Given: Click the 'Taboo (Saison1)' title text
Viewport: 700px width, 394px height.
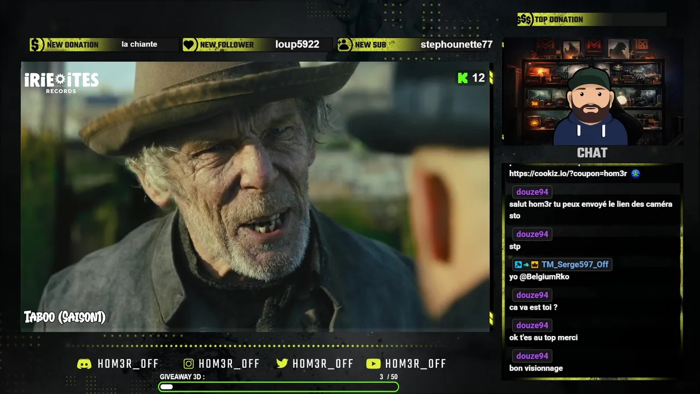Looking at the screenshot, I should [x=65, y=317].
